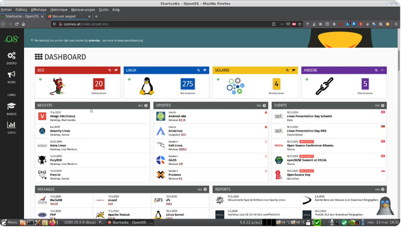The width and height of the screenshot is (401, 228).
Task: Toggle notification bell for Android-x86
Action: (266, 112)
